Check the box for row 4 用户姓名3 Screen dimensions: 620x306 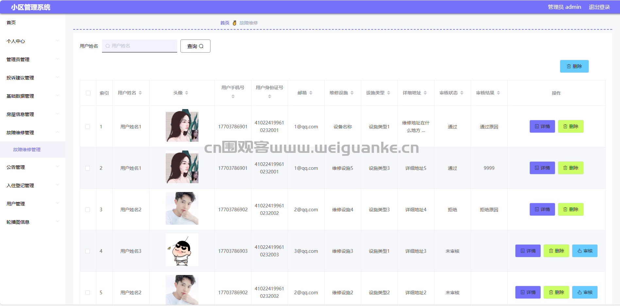pos(88,251)
